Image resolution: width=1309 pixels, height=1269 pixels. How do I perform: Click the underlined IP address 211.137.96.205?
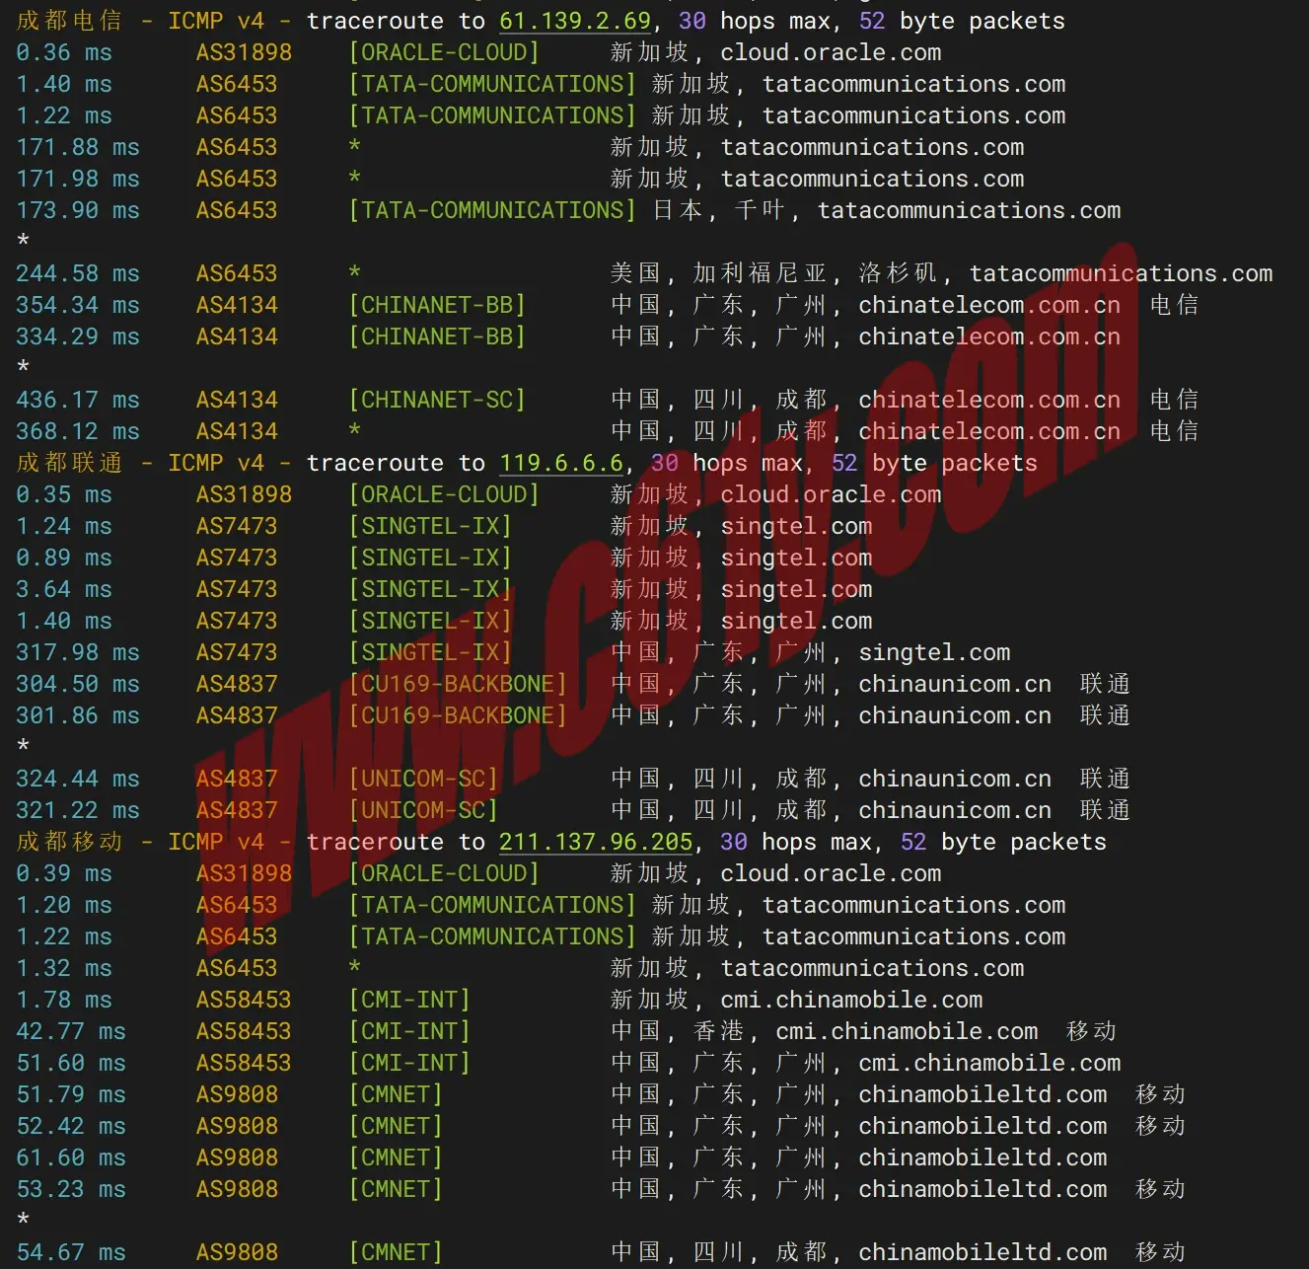[x=596, y=842]
